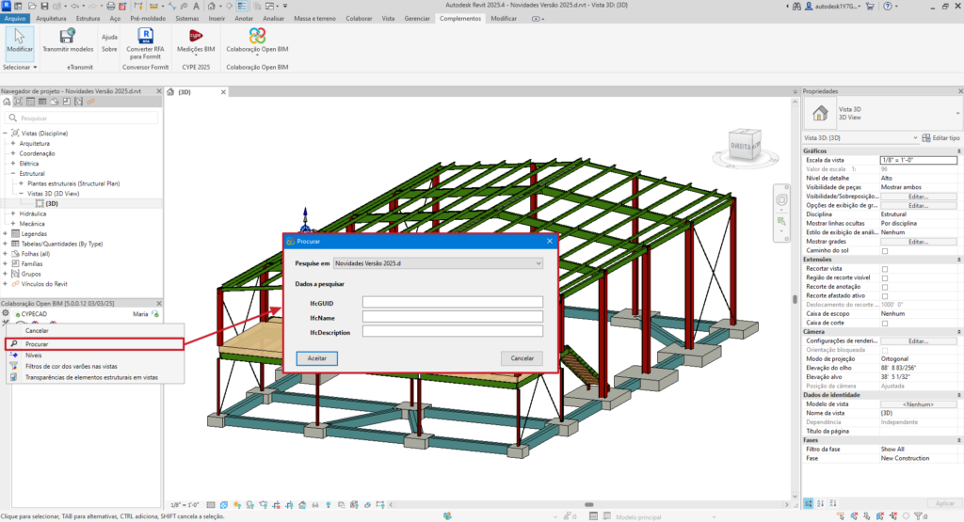The height and width of the screenshot is (522, 964).
Task: Open the Massa e terreno ribbon tab
Action: click(314, 19)
